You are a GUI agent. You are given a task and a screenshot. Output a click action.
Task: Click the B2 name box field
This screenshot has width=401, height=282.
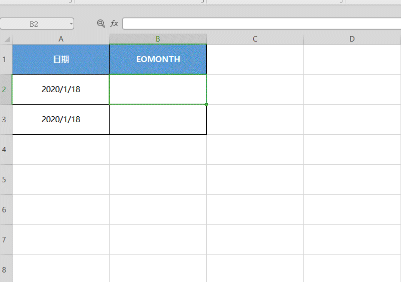(34, 24)
